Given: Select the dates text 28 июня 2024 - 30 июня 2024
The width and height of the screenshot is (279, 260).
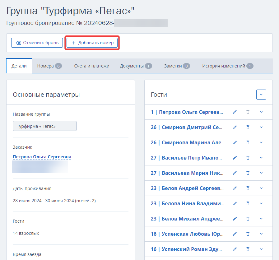Looking at the screenshot, I should (43, 201).
